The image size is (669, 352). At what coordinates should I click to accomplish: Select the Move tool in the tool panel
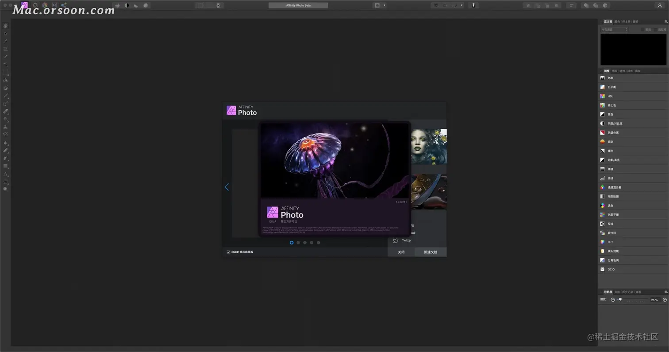[5, 33]
